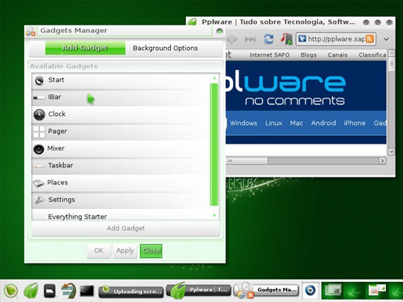Open the black drive launcher icon
Viewport: 403px width, 302px height.
coord(49,290)
